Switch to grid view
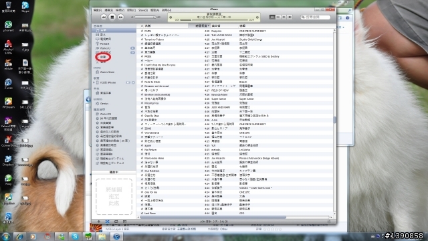428x241 pixels. [x=284, y=17]
